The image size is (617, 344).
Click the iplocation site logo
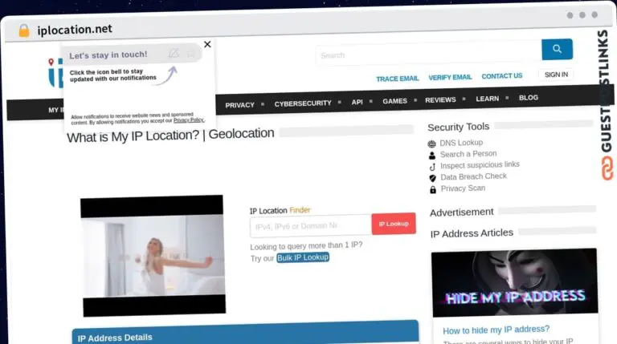(55, 73)
